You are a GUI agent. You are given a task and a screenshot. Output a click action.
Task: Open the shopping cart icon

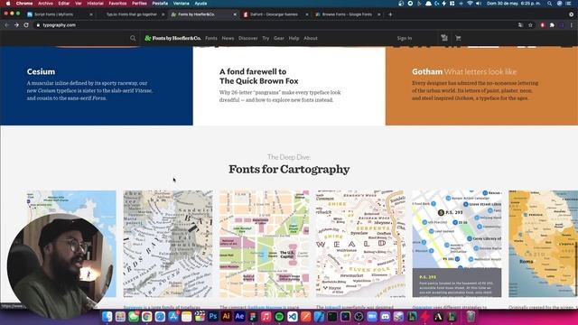[458, 38]
